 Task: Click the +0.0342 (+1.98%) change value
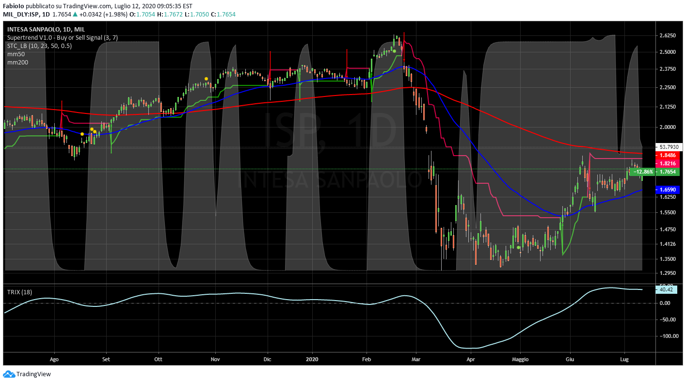click(x=103, y=15)
